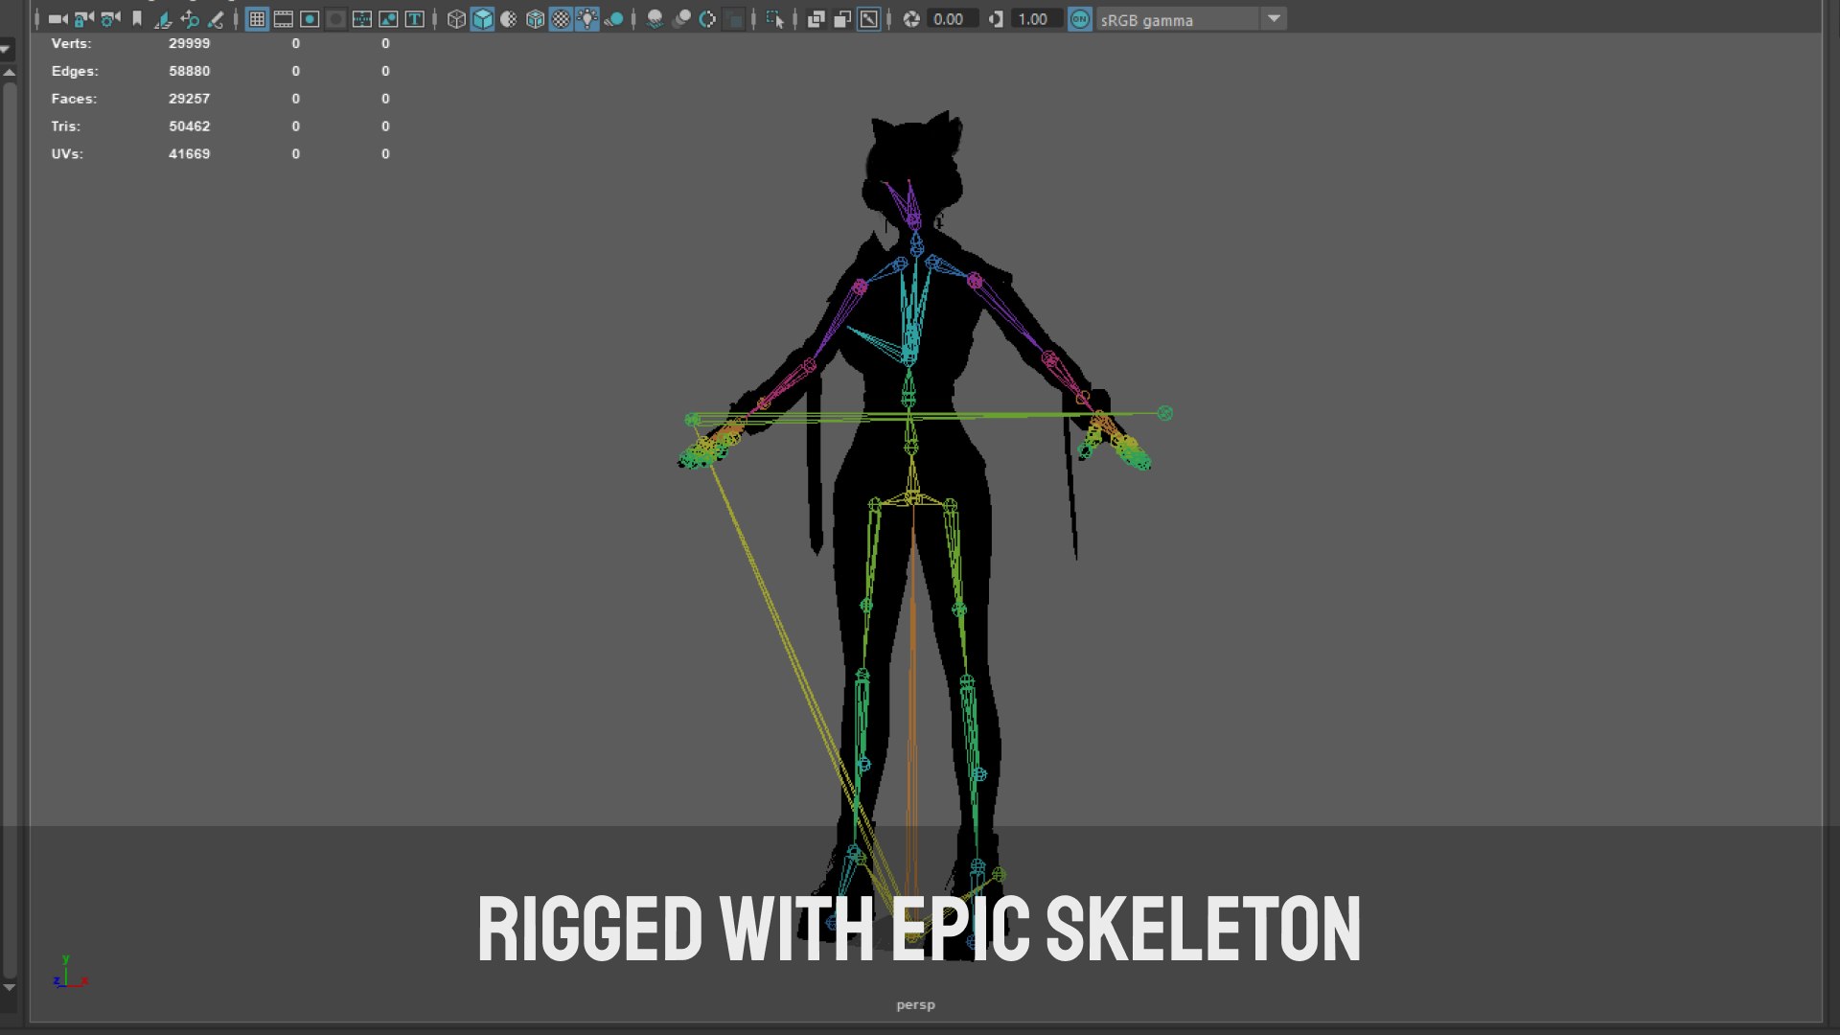The image size is (1840, 1035).
Task: Toggle the Safe Title overlay
Action: pos(415,19)
